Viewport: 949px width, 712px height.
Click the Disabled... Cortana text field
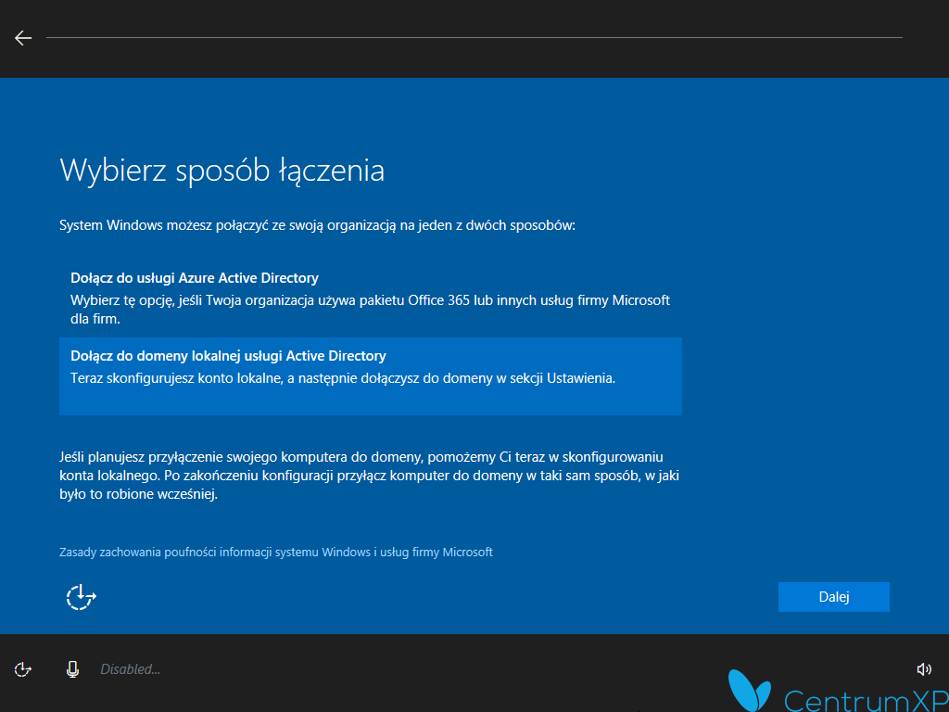[130, 669]
